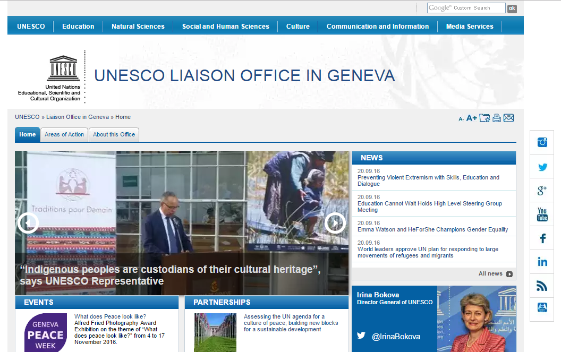This screenshot has width=561, height=352.
Task: Open the LinkedIn icon in the social sidebar
Action: click(x=542, y=262)
